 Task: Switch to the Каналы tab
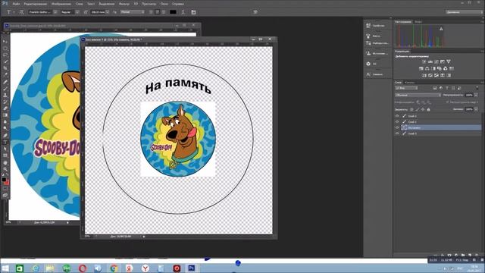pyautogui.click(x=409, y=83)
